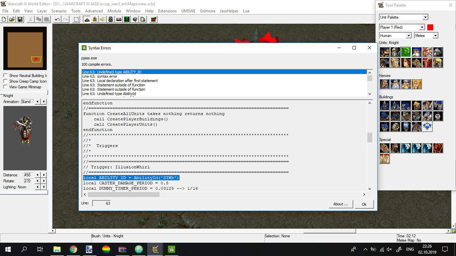Toggle Show Creep Camp Icons checkbox
Viewport: 456px width, 256px height.
(x=5, y=81)
